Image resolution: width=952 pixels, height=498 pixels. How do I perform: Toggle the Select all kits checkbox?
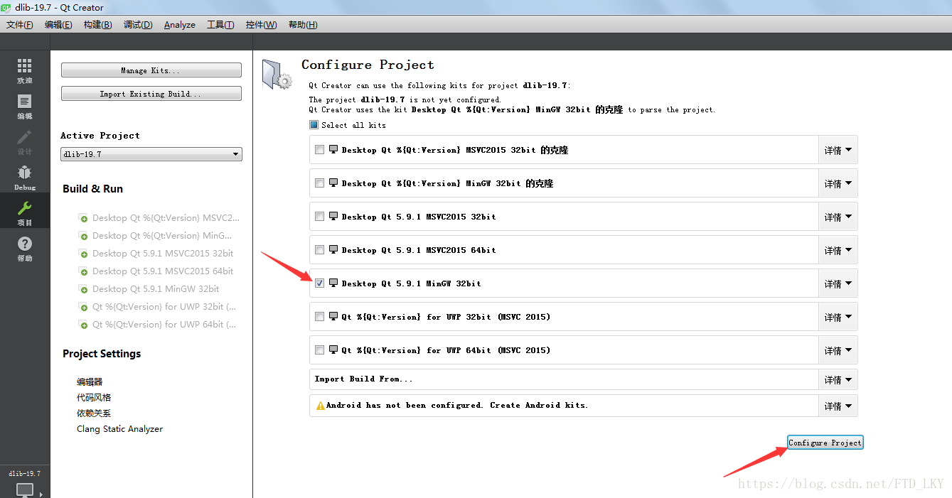click(x=314, y=125)
